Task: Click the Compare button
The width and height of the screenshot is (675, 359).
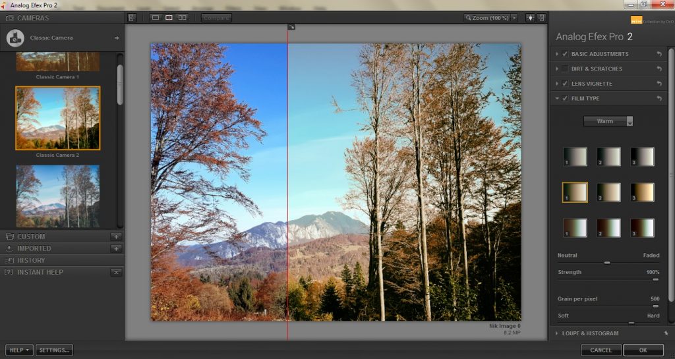Action: tap(216, 18)
